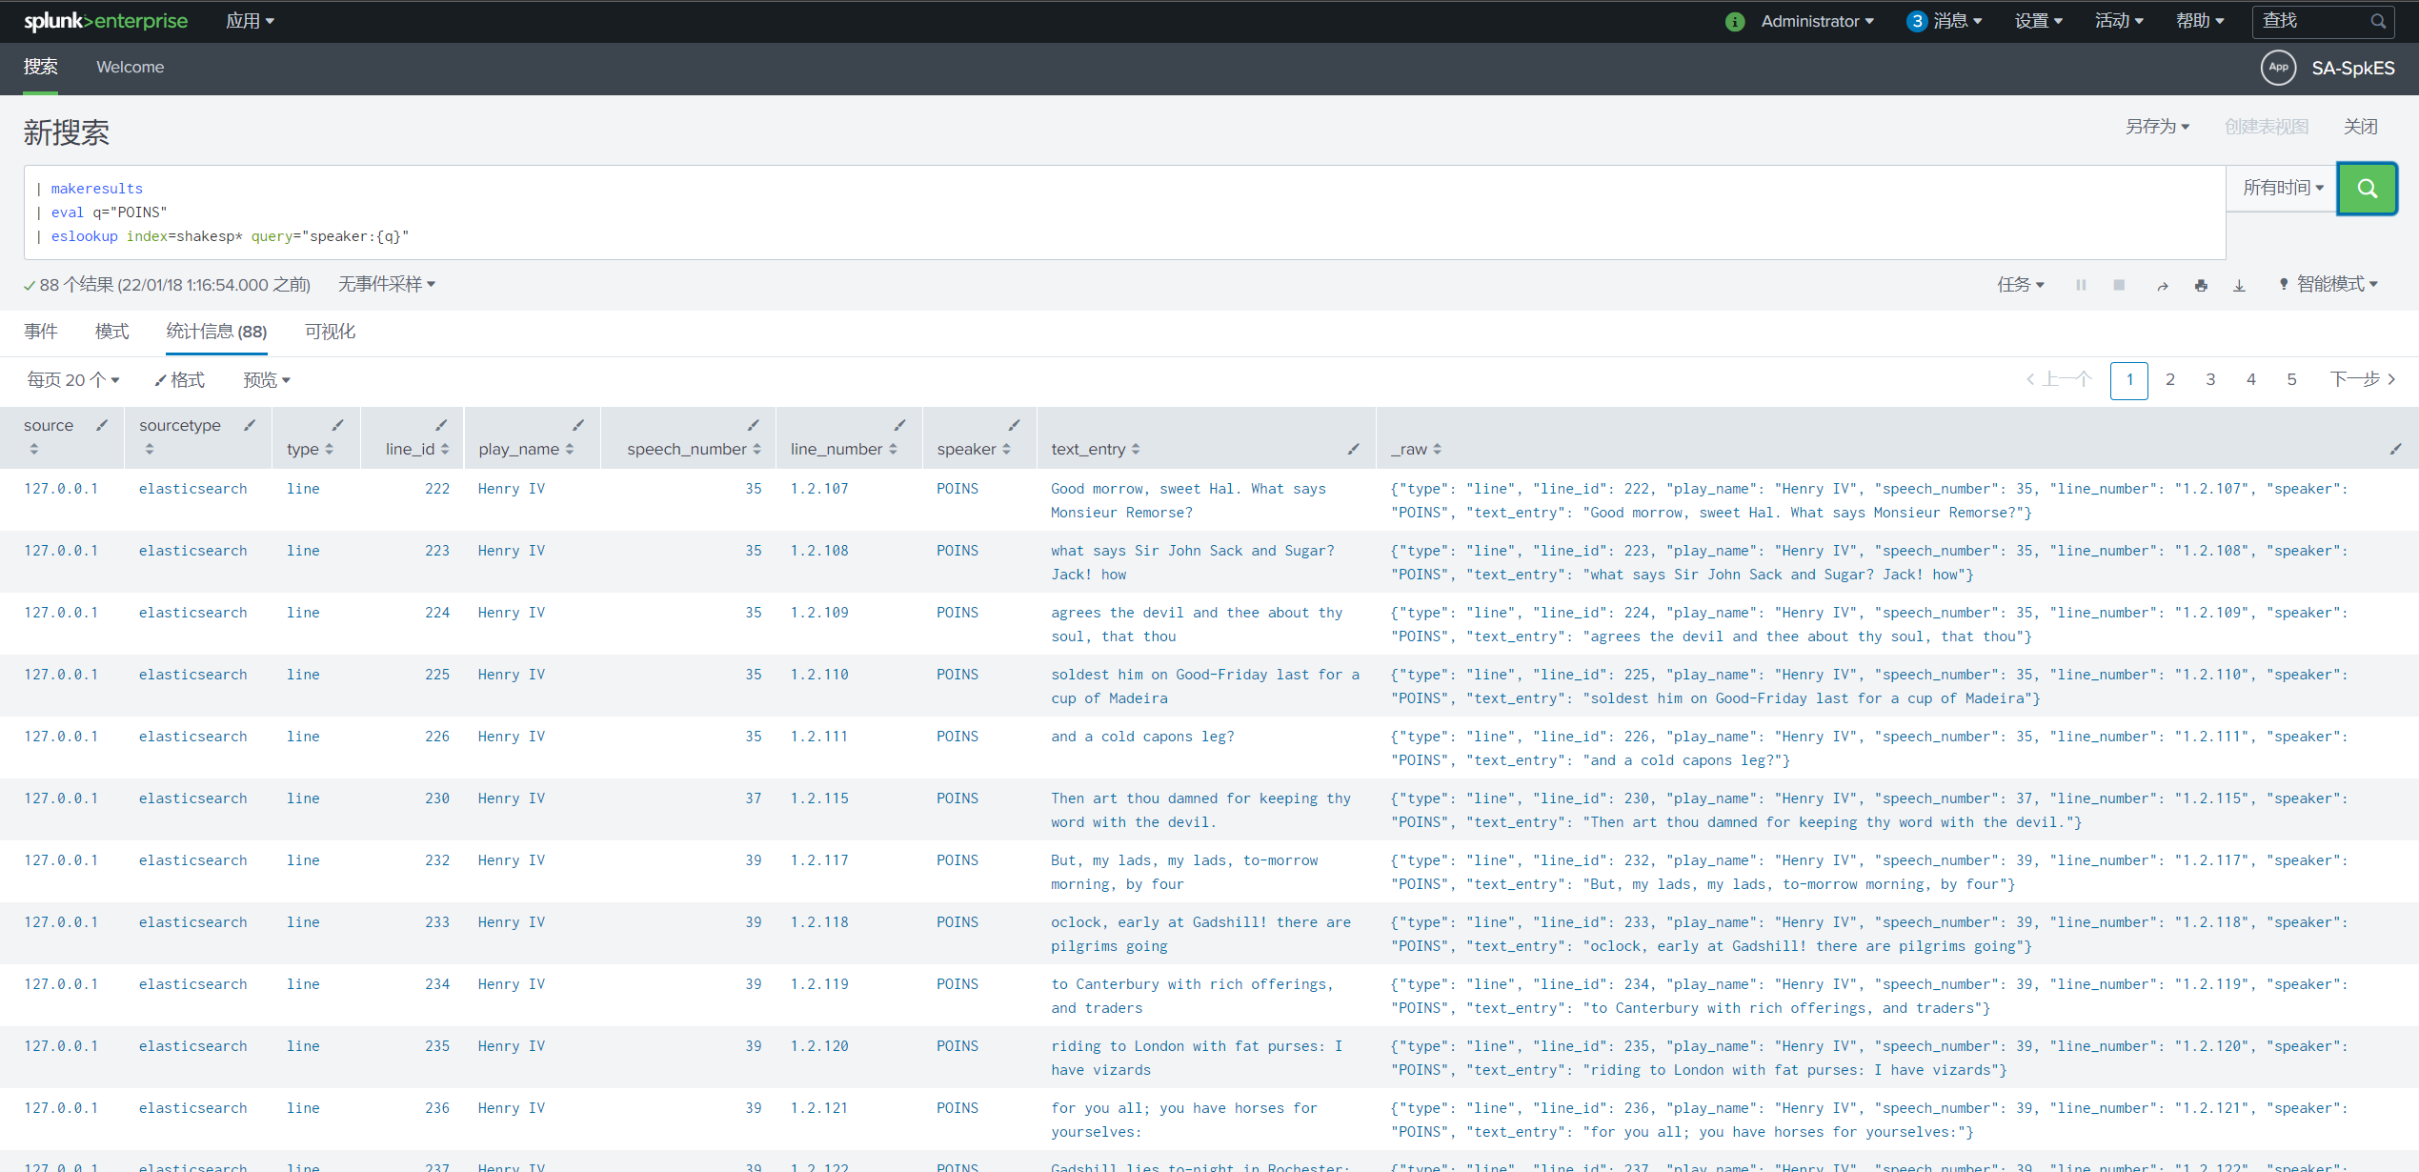
Task: Click the export download icon
Action: 2239,286
